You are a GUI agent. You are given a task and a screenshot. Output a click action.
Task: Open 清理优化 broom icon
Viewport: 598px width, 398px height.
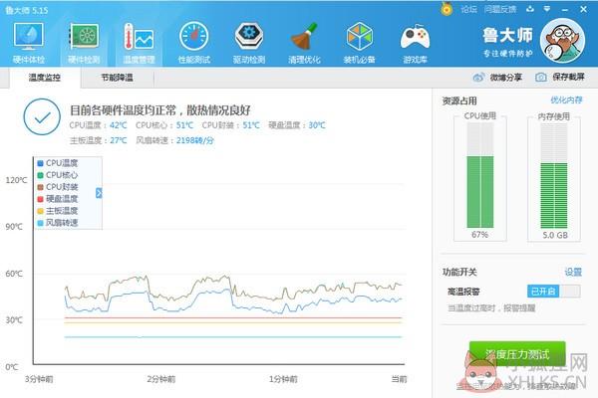pos(304,37)
